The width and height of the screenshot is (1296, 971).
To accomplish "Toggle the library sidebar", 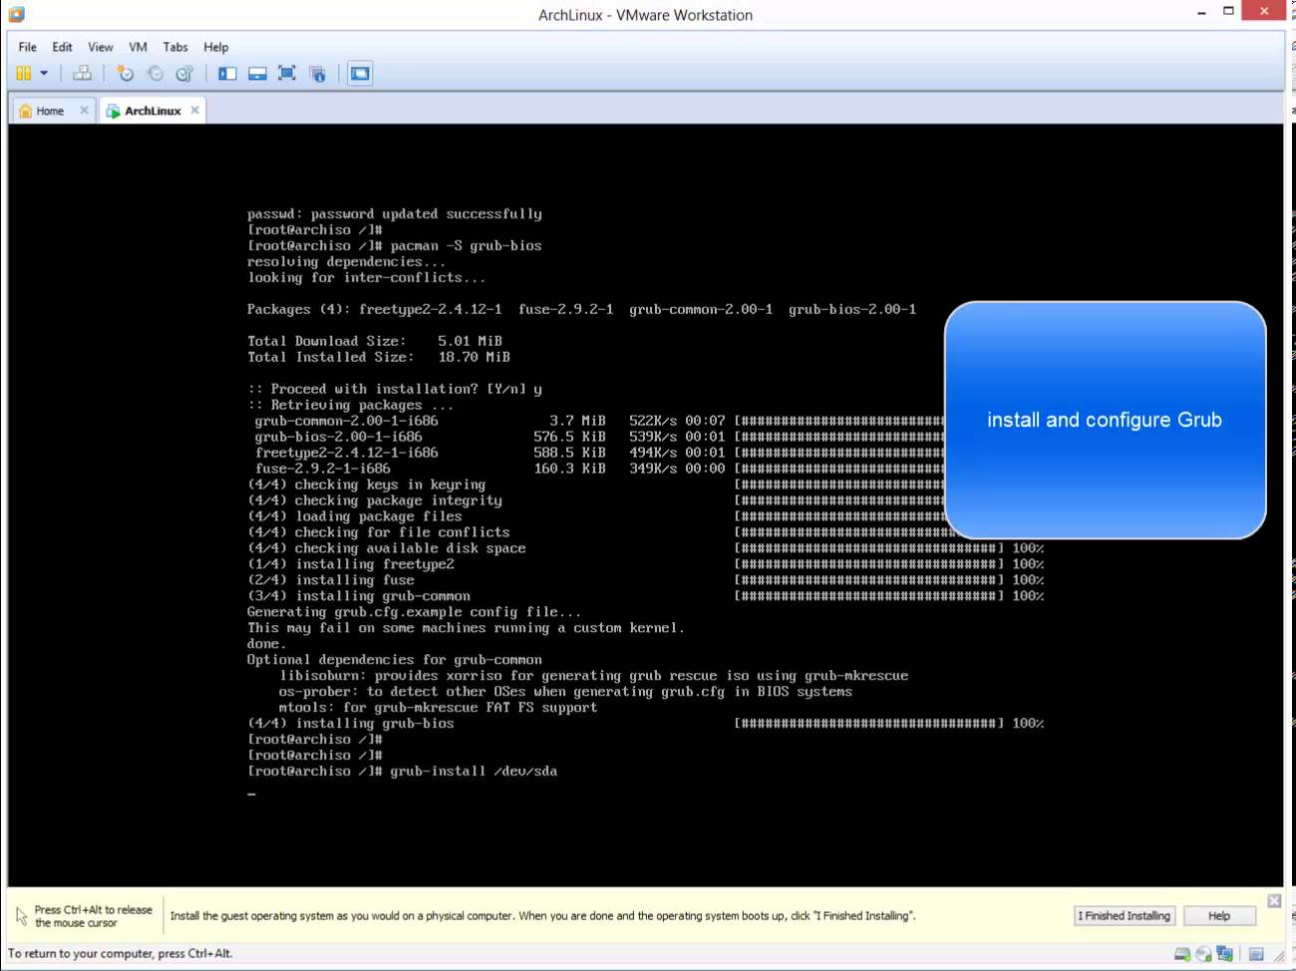I will [227, 73].
